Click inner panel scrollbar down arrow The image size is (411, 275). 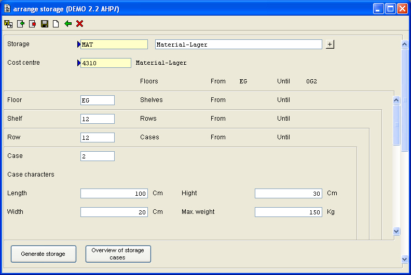(x=396, y=231)
